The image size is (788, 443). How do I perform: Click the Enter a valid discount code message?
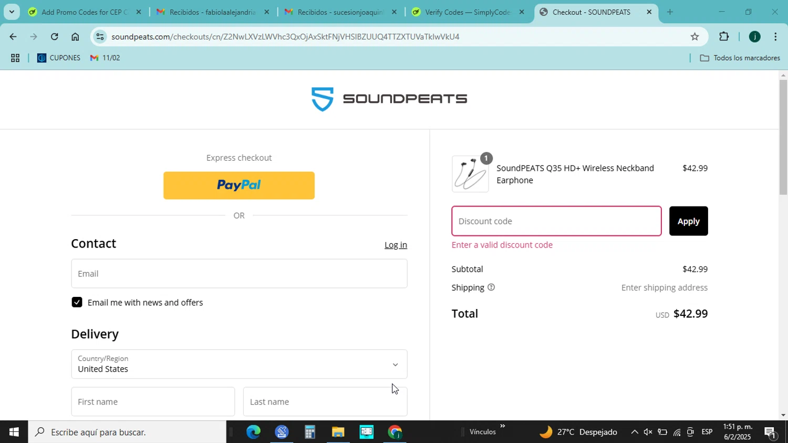[502, 245]
